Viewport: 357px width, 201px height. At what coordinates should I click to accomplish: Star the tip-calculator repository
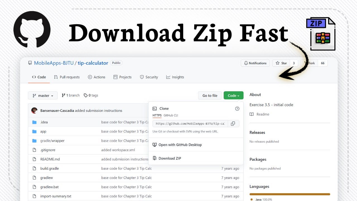281,63
